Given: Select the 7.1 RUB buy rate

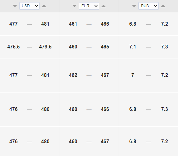Looking at the screenshot, I should click(132, 47).
